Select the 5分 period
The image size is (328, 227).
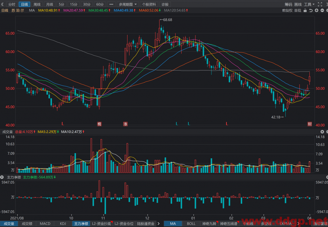coord(61,4)
